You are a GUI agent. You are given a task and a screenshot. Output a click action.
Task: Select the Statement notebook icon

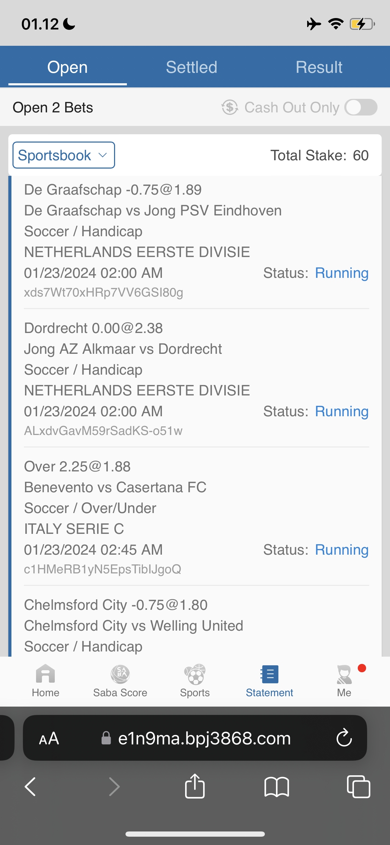coord(269,675)
